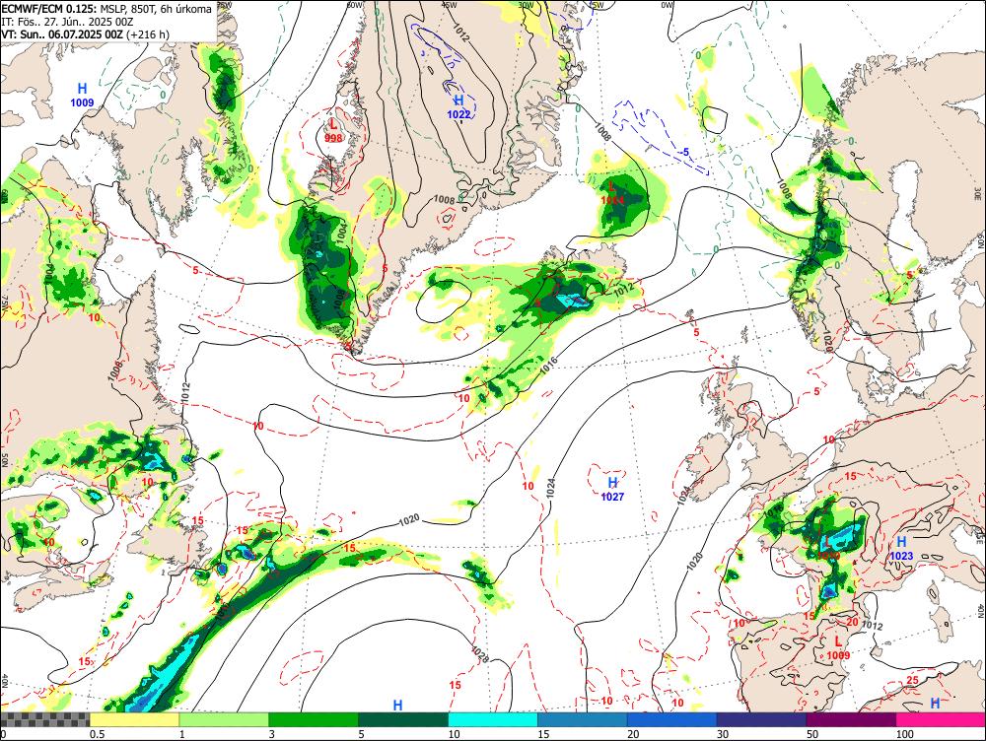Click the legend scale value 15 under the bar

[543, 734]
